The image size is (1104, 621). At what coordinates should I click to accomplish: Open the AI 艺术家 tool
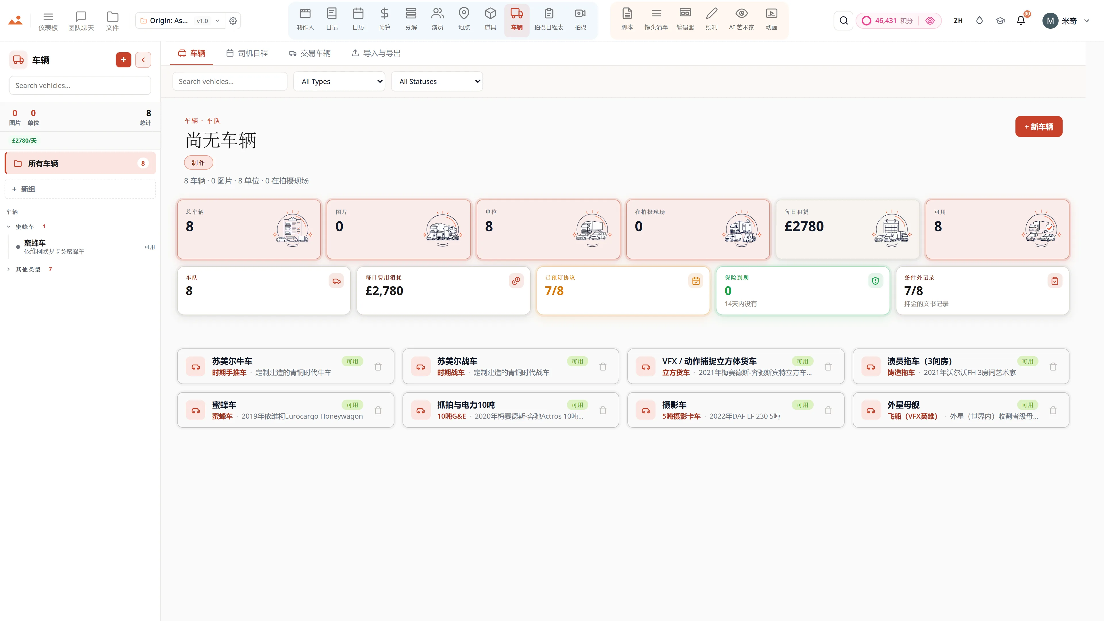click(x=741, y=20)
